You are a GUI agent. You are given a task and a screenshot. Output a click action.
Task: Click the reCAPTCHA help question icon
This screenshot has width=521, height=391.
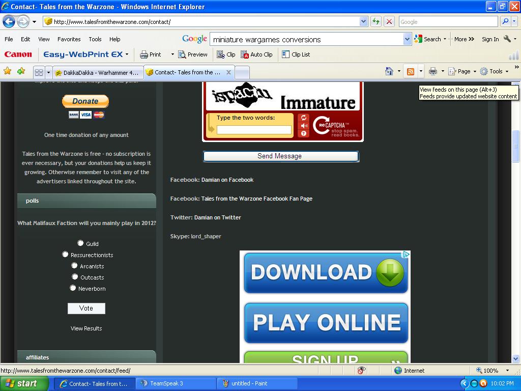[x=304, y=134]
